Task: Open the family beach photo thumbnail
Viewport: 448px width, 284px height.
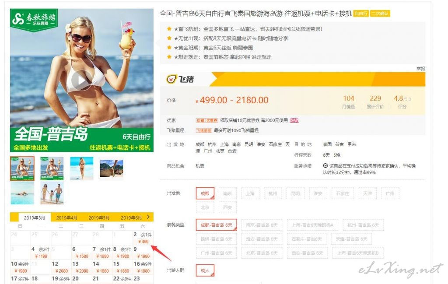Action: pos(52,193)
